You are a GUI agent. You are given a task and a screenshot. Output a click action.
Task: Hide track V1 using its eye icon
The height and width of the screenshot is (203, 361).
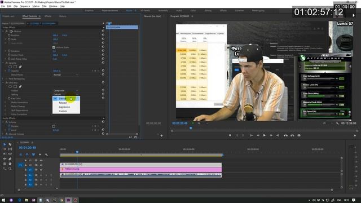point(41,170)
